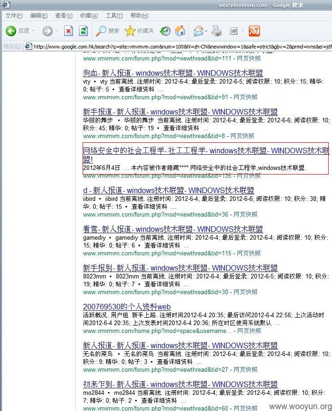Open result titled 新手报道-新人报道
Viewport: 332px width, 411px height.
pos(180,112)
